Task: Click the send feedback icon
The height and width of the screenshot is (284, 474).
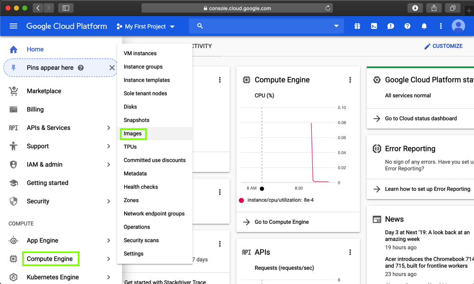Action: click(x=390, y=26)
